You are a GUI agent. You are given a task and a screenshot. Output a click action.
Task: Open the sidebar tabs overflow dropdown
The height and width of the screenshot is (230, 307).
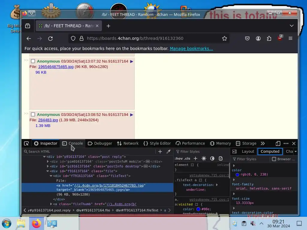pos(295,151)
